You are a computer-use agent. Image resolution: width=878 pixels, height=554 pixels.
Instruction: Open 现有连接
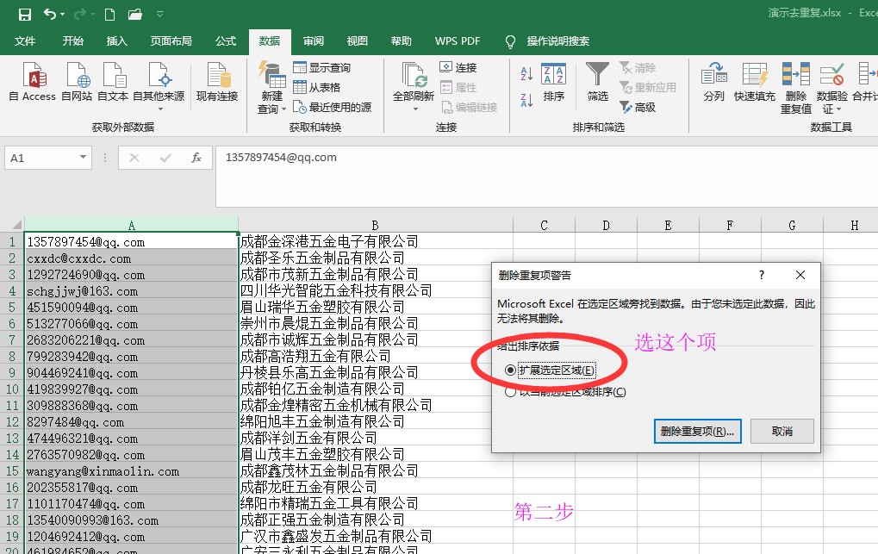click(217, 82)
